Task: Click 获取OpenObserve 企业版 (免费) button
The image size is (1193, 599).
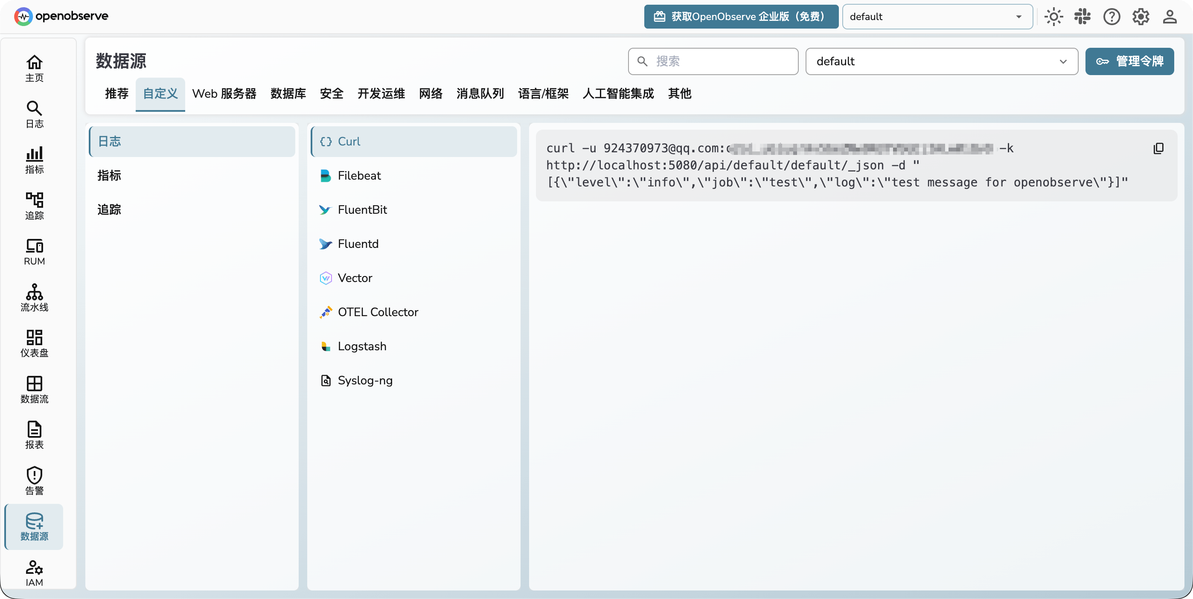Action: point(741,17)
